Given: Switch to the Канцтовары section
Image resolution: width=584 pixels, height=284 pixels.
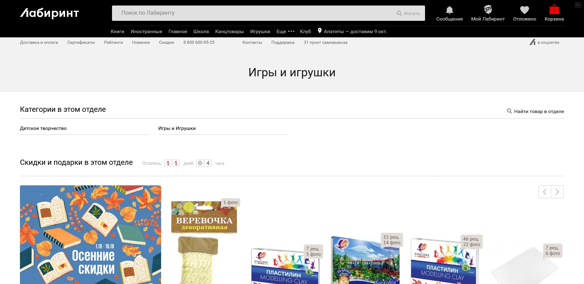Looking at the screenshot, I should coord(229,31).
